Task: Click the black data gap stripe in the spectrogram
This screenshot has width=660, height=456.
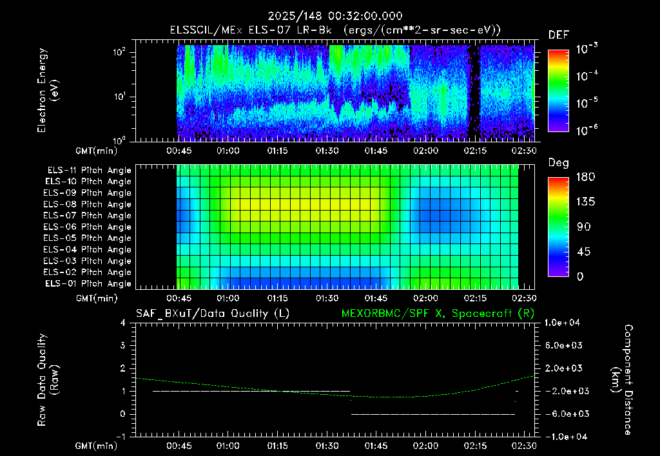Action: [474, 93]
